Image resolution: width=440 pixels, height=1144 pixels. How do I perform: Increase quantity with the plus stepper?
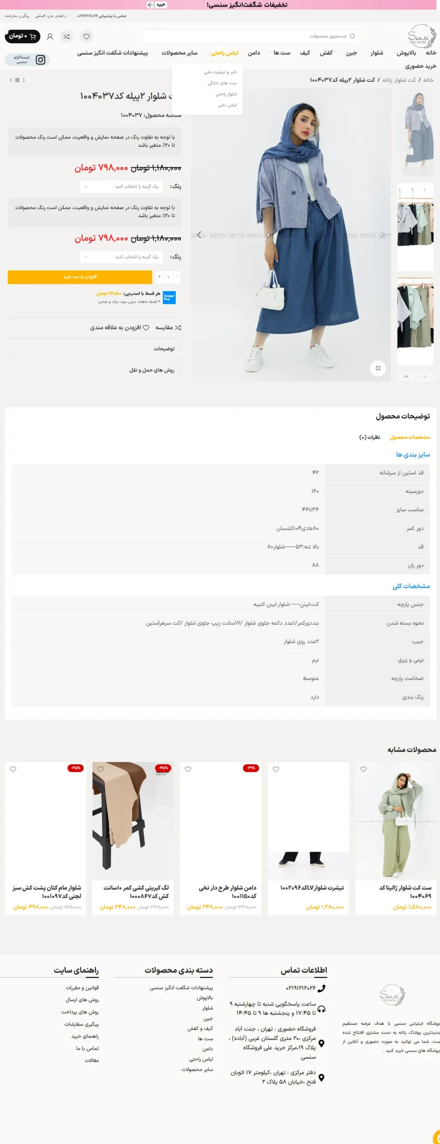pyautogui.click(x=159, y=277)
